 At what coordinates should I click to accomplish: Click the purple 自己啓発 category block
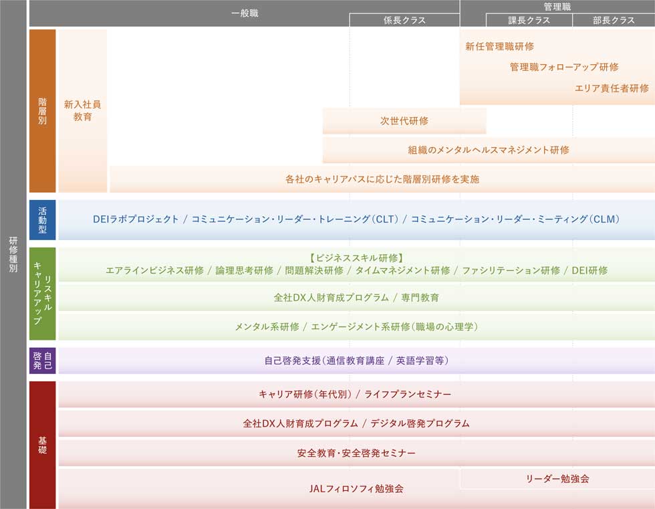tap(42, 361)
